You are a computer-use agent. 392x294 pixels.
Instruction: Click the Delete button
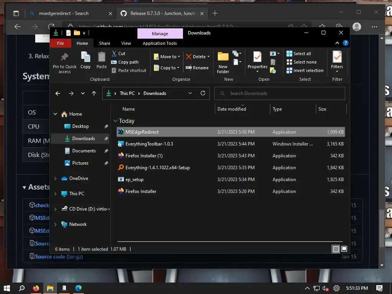[x=196, y=57]
